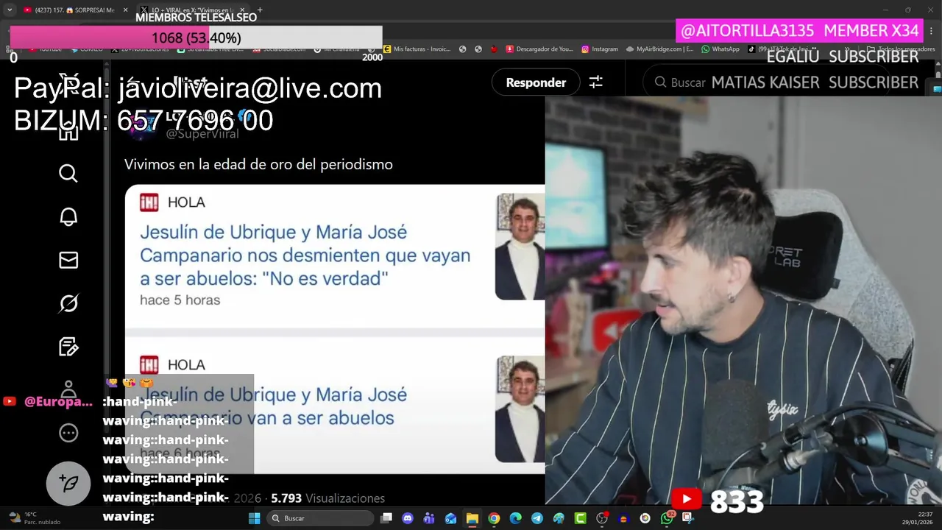Open WhatsApp from the taskbar

pos(667,518)
